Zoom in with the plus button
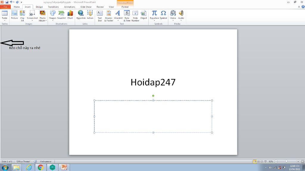Screen dimensions: 305x171 click(x=298, y=161)
